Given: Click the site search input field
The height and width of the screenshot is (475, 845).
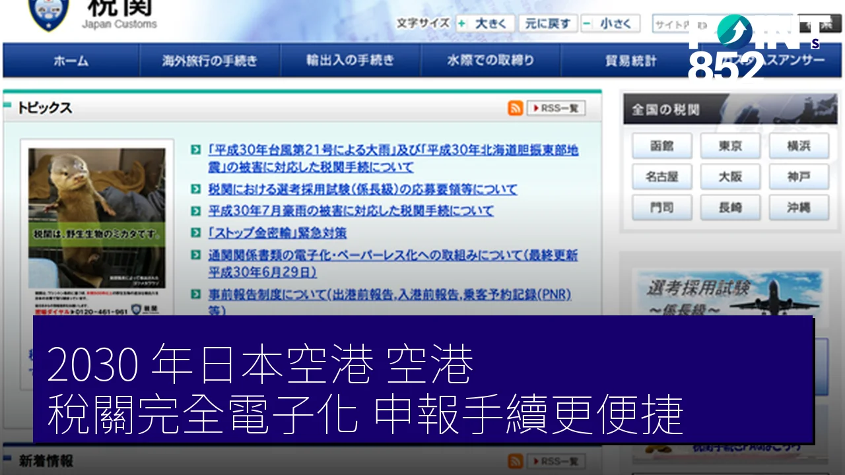Looking at the screenshot, I should [x=723, y=24].
